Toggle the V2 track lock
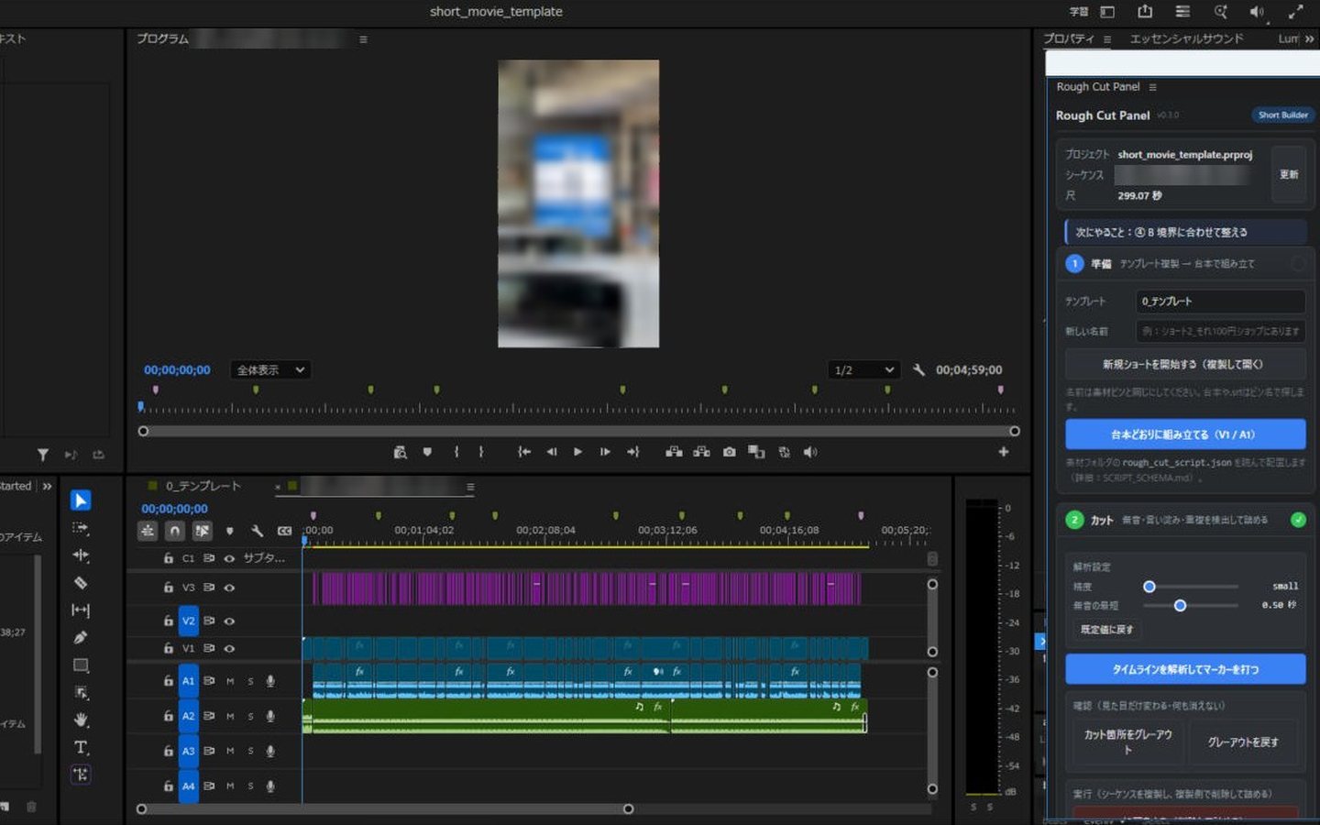The height and width of the screenshot is (825, 1320). coord(168,621)
